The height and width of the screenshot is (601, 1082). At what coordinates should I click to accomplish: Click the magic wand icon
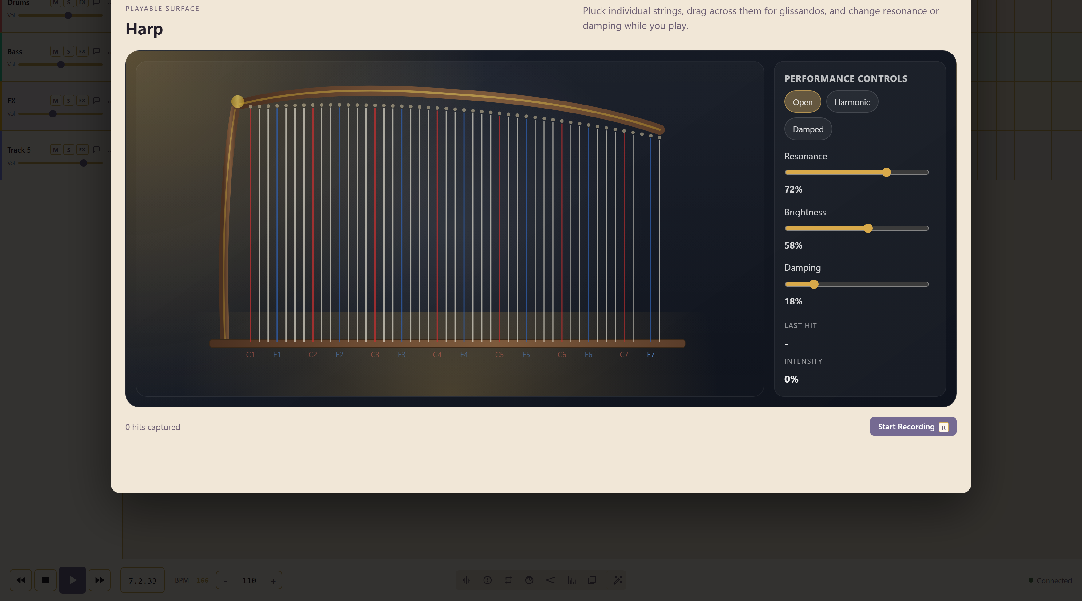coord(618,580)
